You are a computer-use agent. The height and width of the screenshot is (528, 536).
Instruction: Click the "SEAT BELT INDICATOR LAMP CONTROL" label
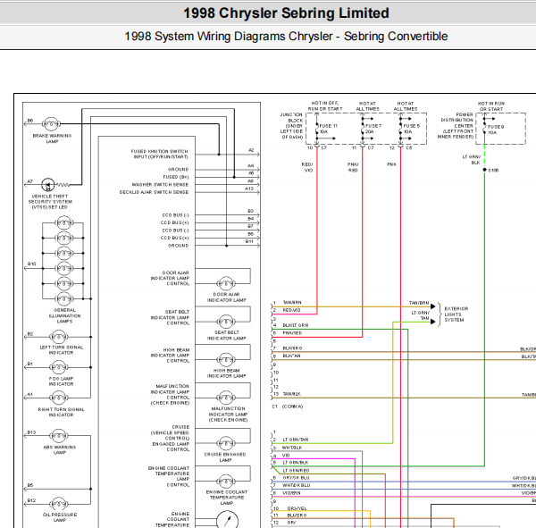[170, 317]
